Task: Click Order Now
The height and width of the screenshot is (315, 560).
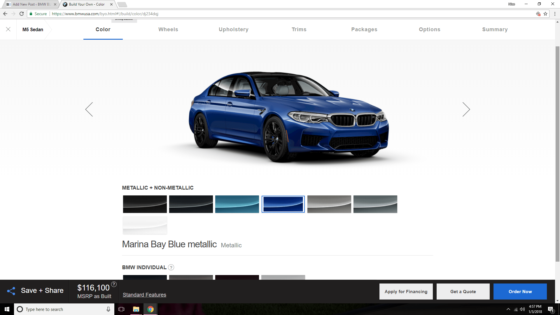Action: [x=520, y=291]
